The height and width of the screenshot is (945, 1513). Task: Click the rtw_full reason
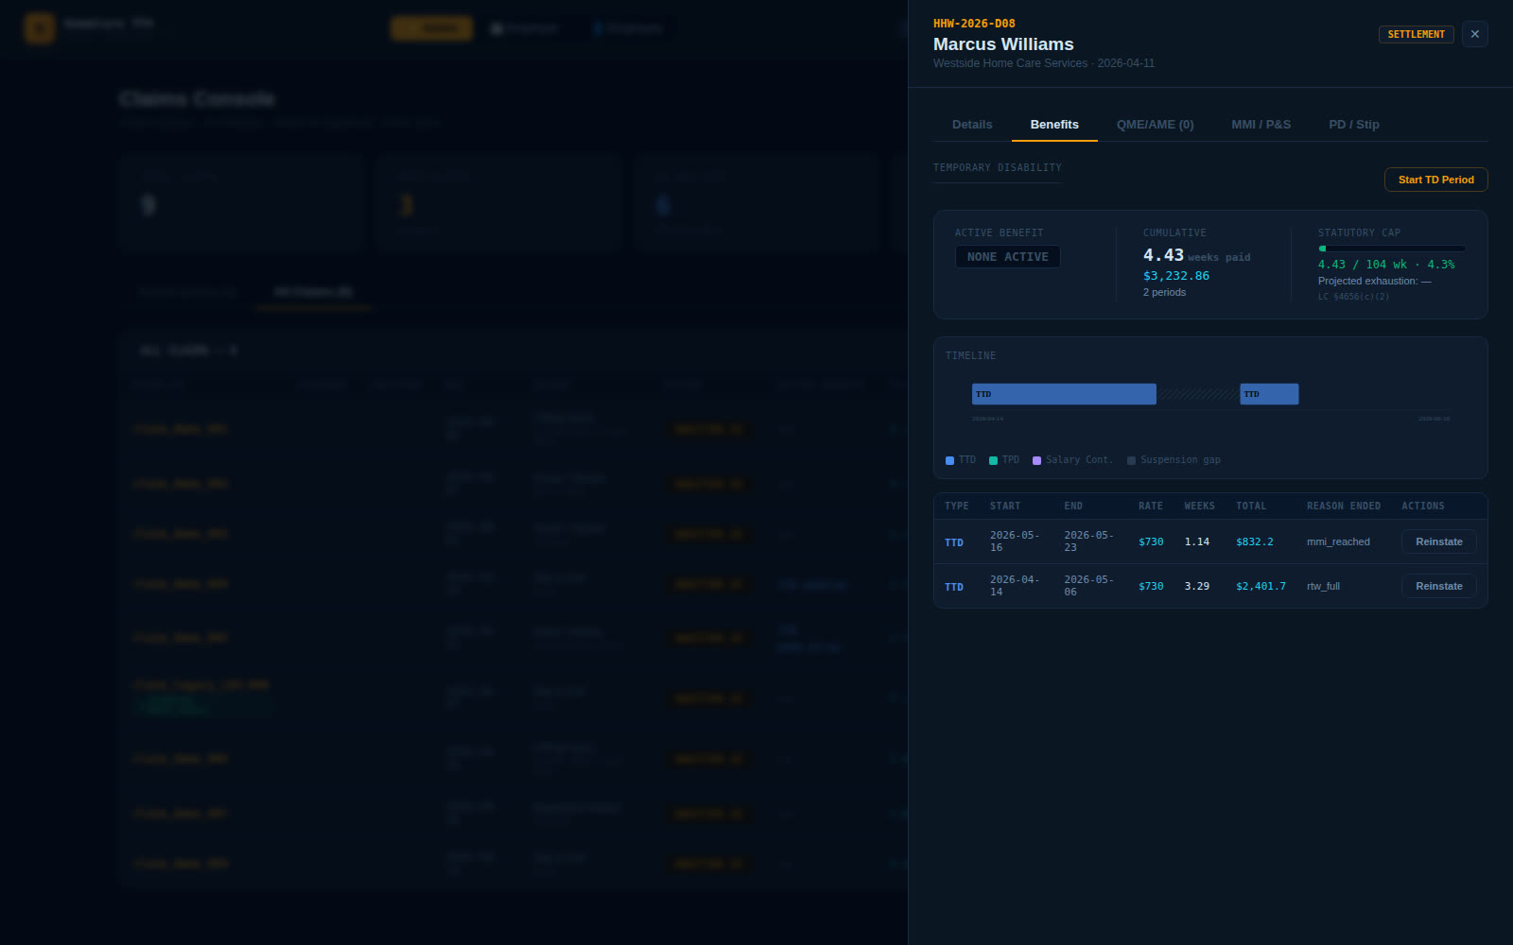(x=1323, y=587)
